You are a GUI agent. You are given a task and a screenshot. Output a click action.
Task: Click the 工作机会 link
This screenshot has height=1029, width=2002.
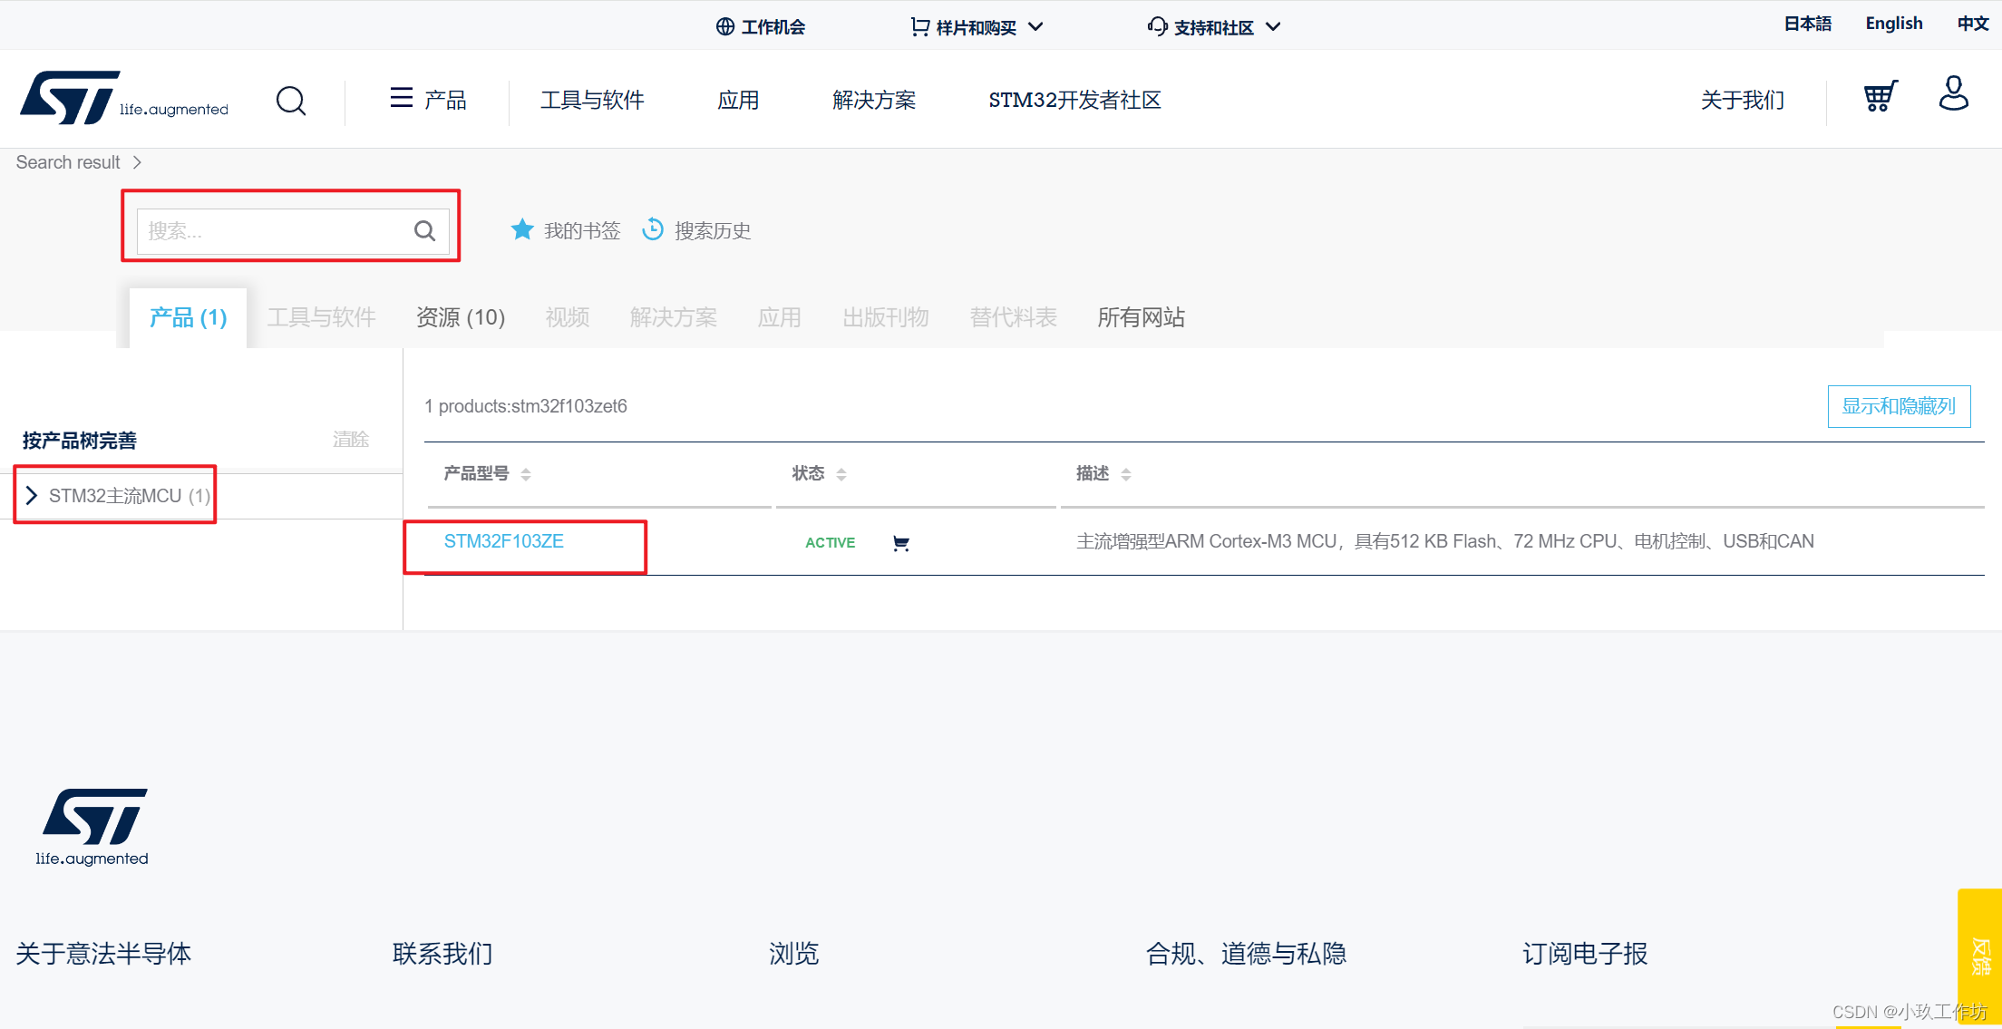[760, 26]
